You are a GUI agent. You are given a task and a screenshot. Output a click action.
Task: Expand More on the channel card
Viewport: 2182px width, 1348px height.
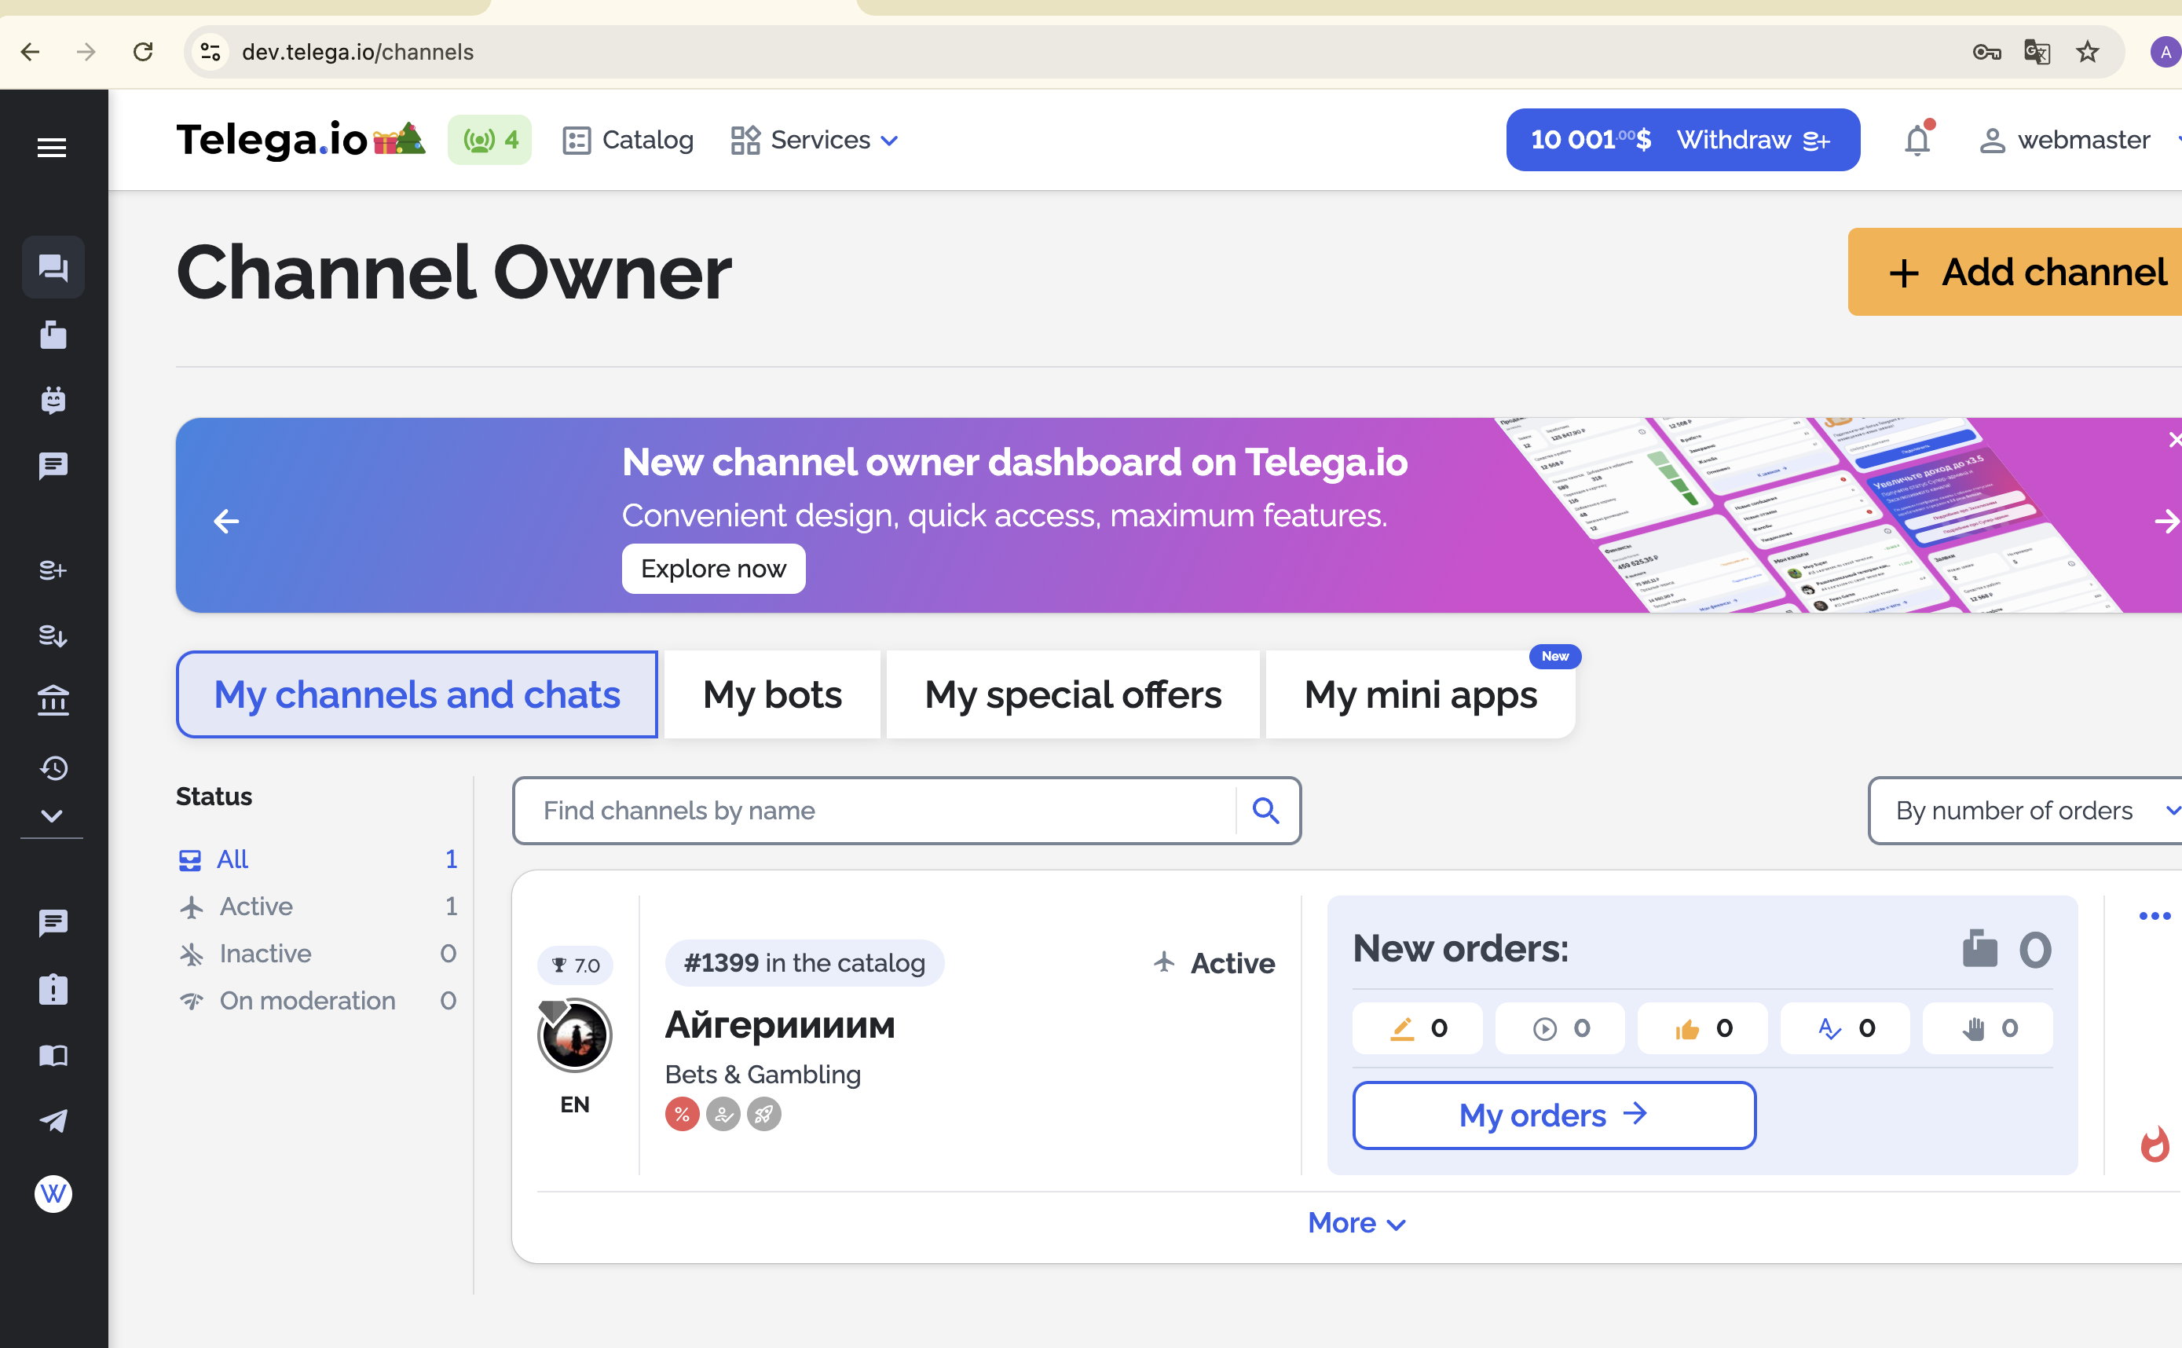(x=1356, y=1223)
